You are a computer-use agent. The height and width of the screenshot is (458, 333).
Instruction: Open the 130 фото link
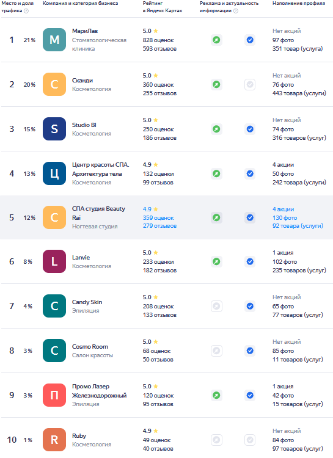(285, 218)
